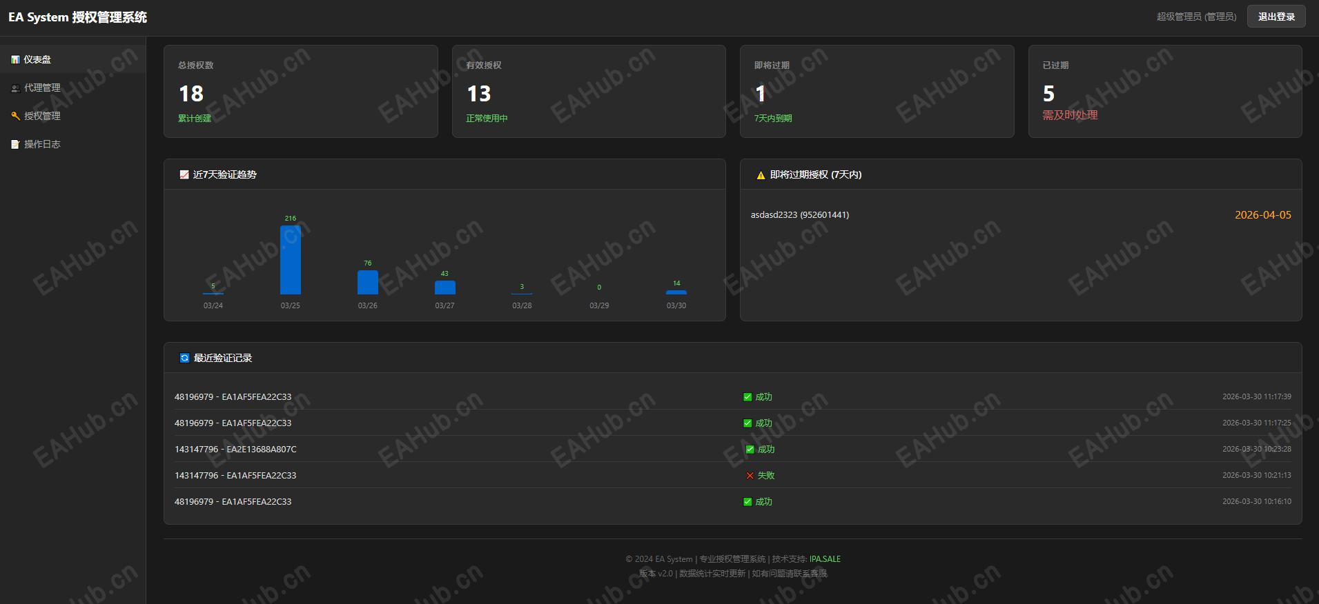The width and height of the screenshot is (1319, 604).
Task: Click the timestamp 2026-03-30 11:17:39
Action: point(1257,397)
